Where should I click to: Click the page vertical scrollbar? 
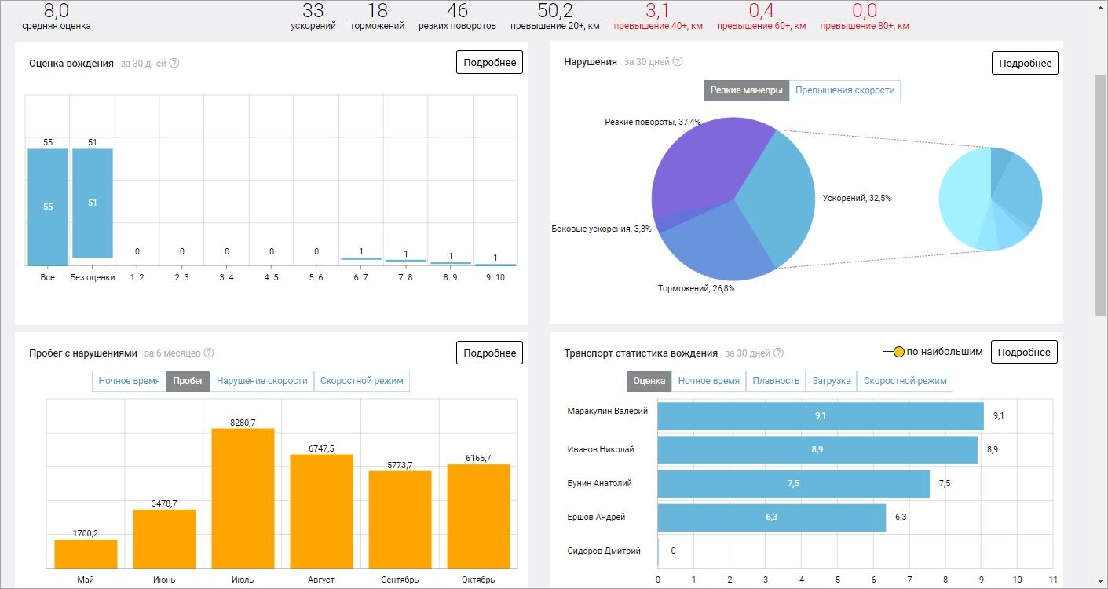coord(1100,196)
